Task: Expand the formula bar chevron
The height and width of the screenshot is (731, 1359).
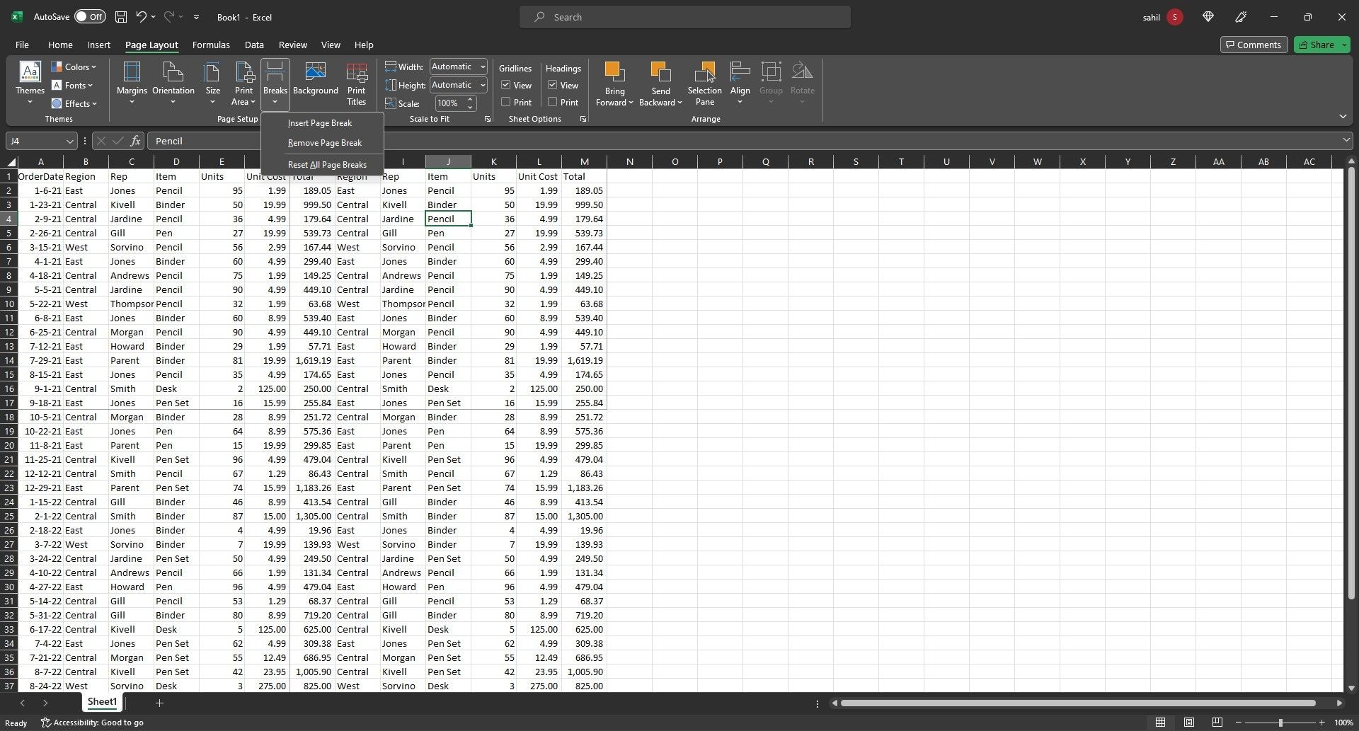Action: tap(1346, 141)
